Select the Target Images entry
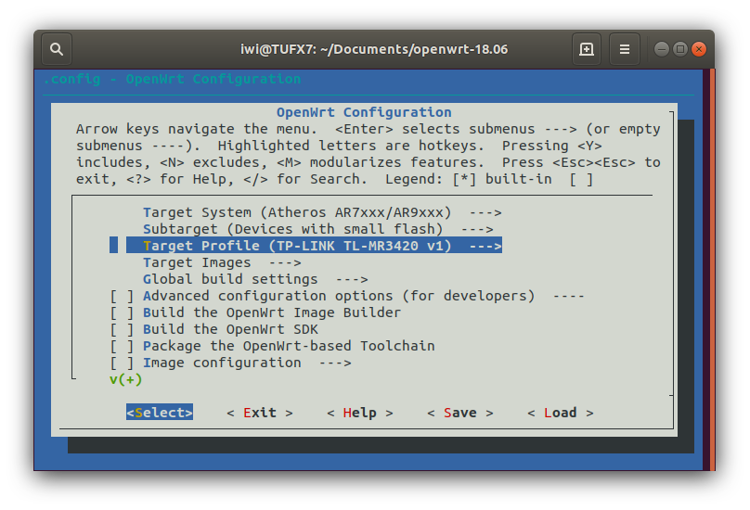Viewport: 750px width, 510px height. pos(222,263)
